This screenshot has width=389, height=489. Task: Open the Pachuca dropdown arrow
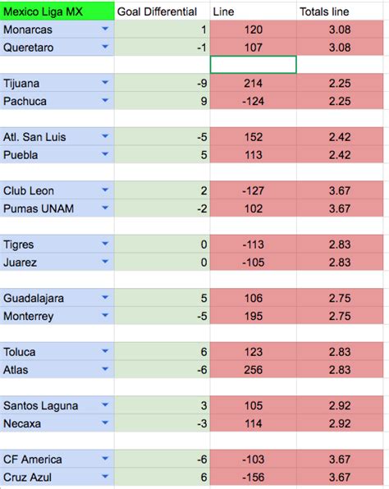(x=105, y=100)
